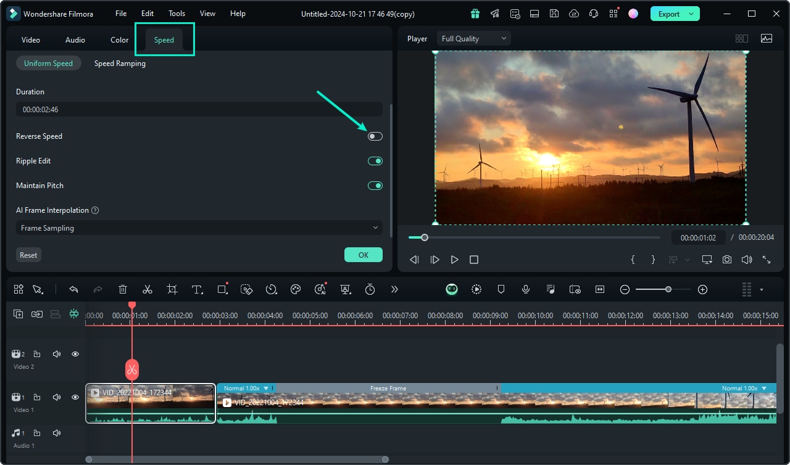Open the View menu
The height and width of the screenshot is (465, 790).
pyautogui.click(x=208, y=14)
